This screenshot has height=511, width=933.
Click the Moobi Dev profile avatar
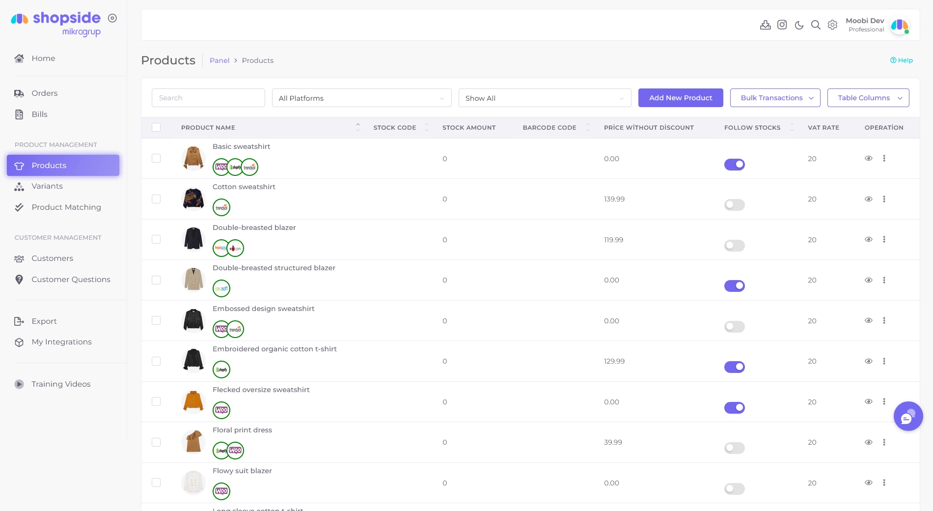900,25
